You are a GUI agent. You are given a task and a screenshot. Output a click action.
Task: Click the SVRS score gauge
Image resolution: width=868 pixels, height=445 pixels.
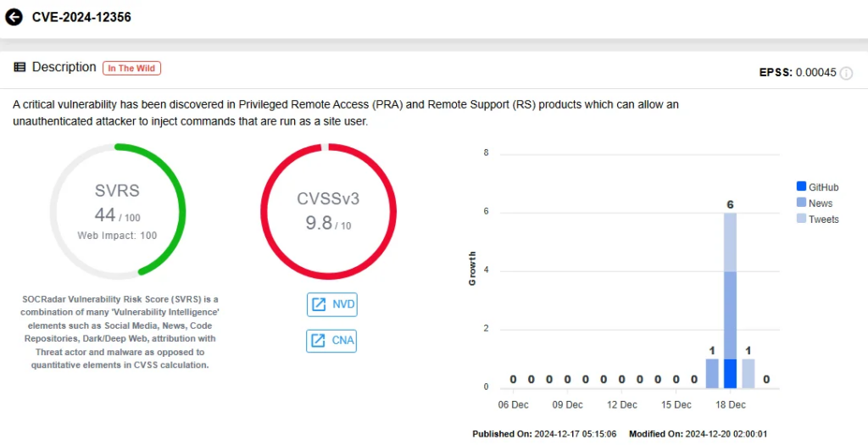(x=117, y=211)
